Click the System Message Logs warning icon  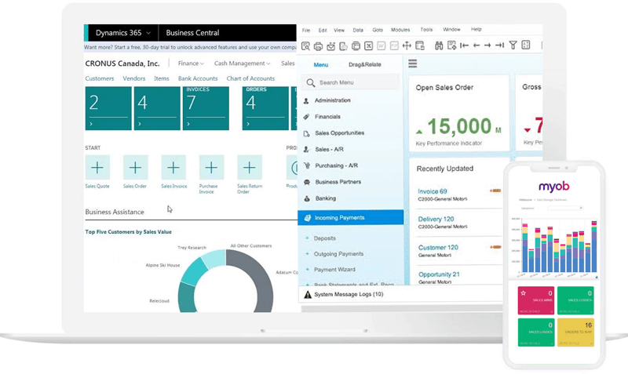(308, 295)
